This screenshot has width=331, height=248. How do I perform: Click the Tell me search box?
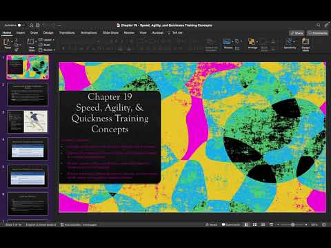[175, 33]
